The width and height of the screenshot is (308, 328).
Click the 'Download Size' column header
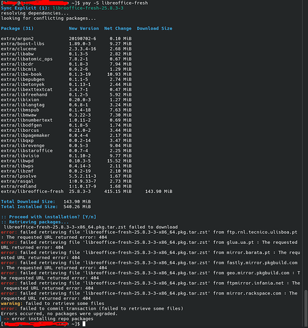tap(154, 28)
